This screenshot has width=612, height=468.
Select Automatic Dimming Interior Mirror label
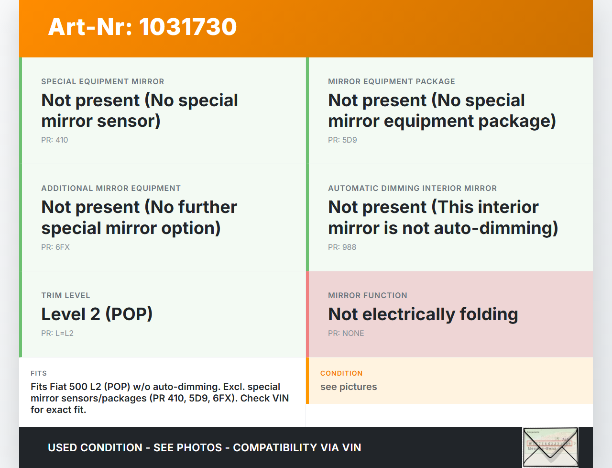412,188
